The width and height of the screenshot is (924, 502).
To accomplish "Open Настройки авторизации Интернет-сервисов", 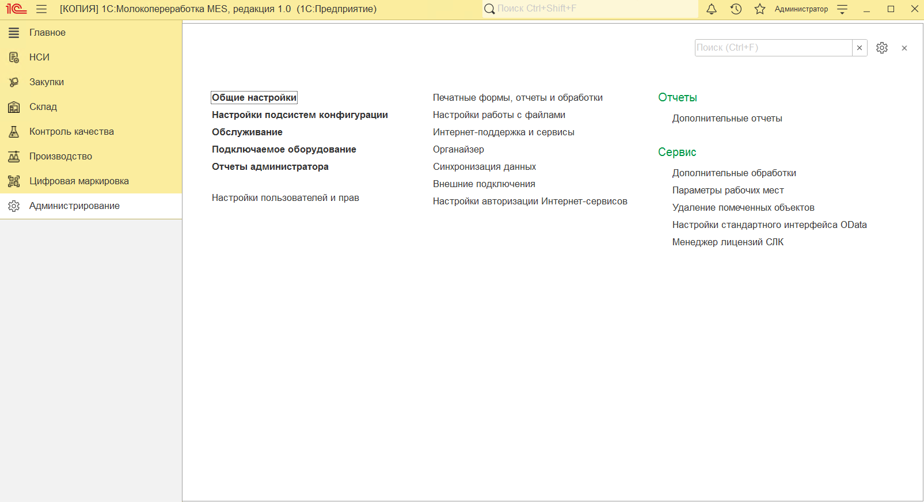I will point(530,201).
